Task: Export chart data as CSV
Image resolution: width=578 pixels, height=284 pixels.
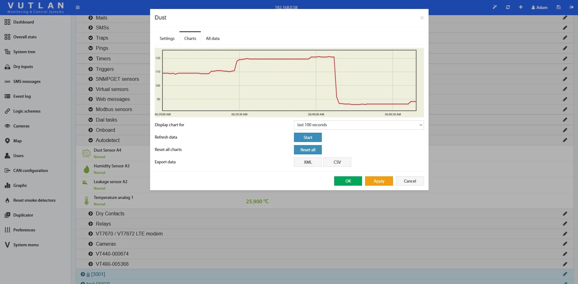Action: pyautogui.click(x=337, y=162)
